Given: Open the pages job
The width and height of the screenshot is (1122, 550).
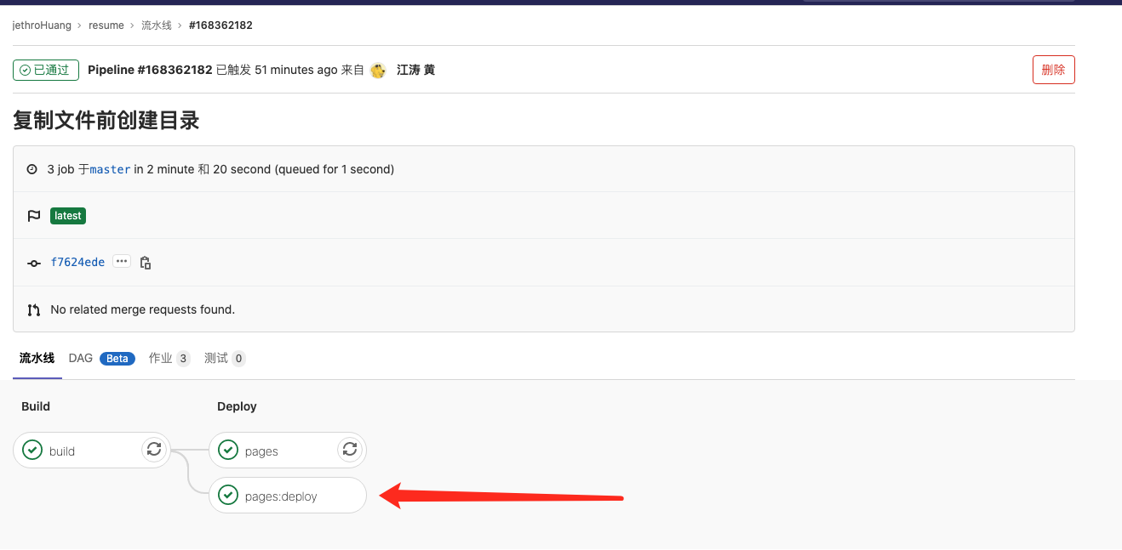Looking at the screenshot, I should click(288, 450).
